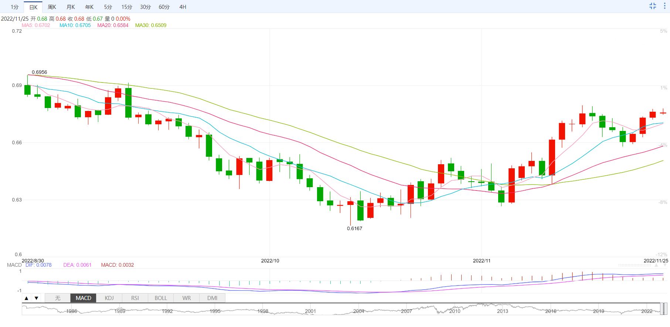Click the 0.6956 high price annotation
The height and width of the screenshot is (327, 670).
click(x=40, y=72)
